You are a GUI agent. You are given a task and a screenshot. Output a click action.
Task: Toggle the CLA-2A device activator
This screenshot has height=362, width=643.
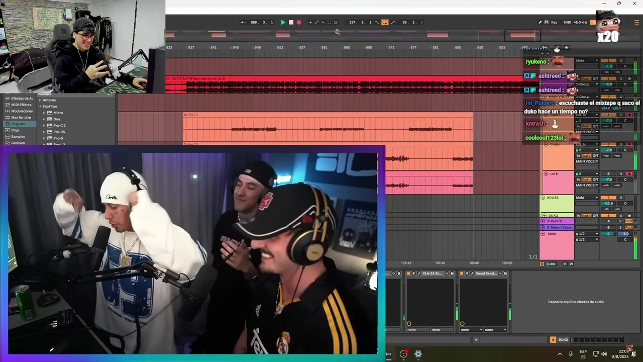tap(408, 274)
